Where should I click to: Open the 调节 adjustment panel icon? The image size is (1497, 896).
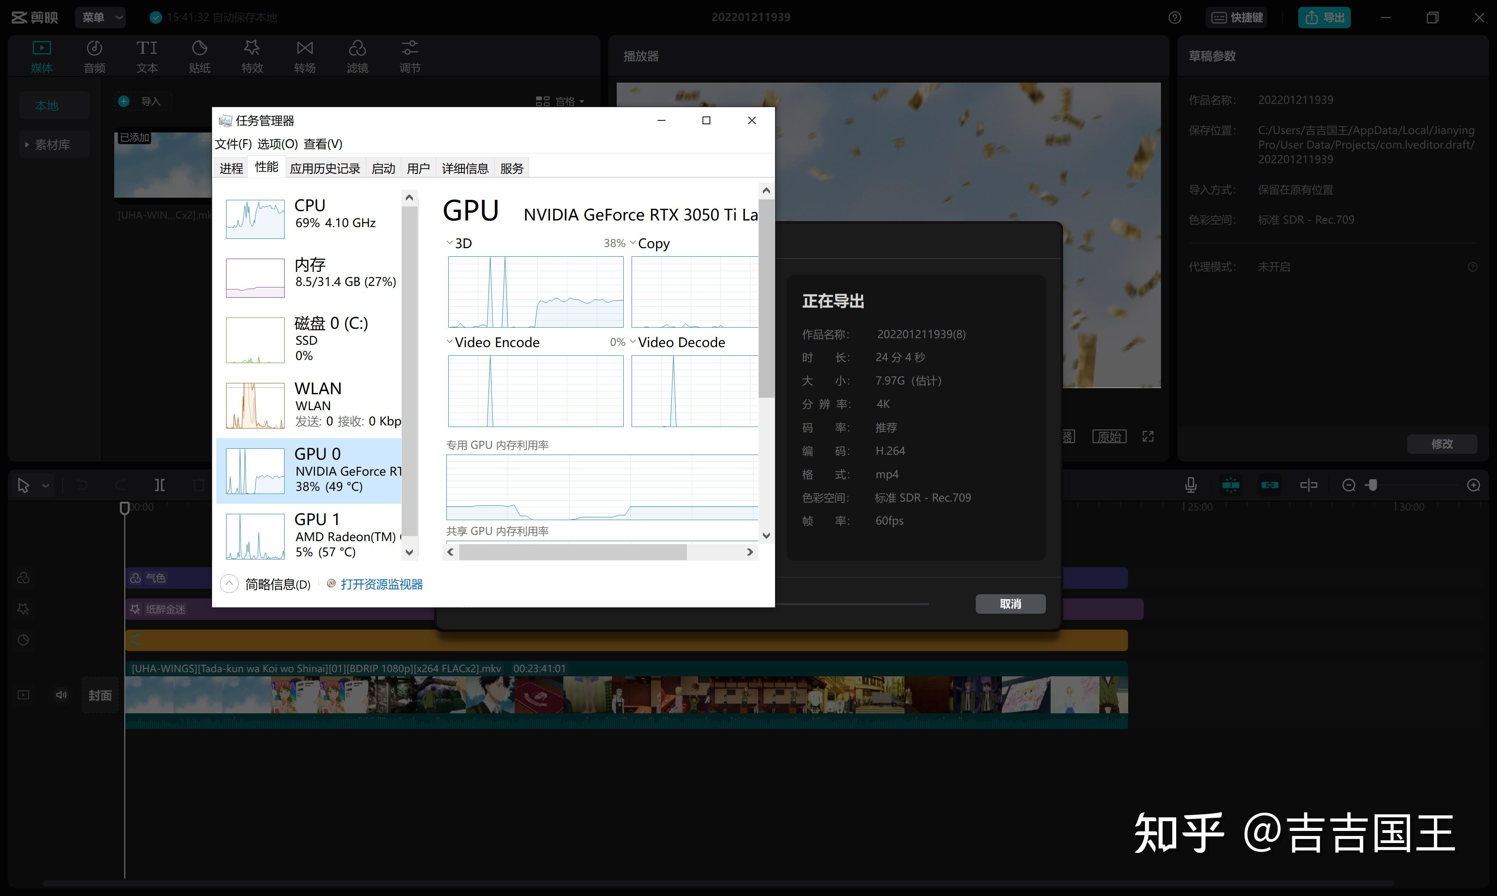pyautogui.click(x=410, y=48)
